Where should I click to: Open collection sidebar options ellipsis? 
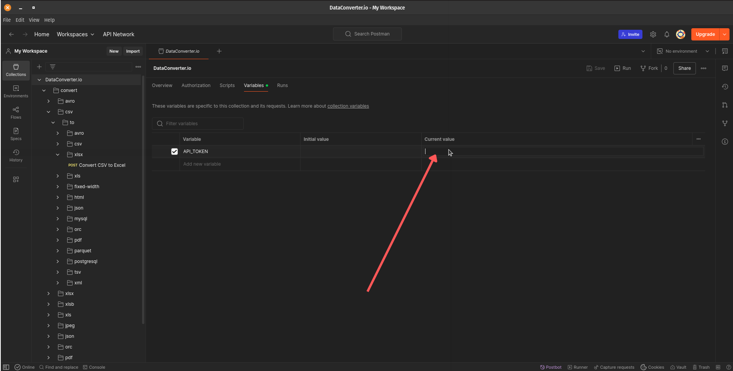click(138, 67)
